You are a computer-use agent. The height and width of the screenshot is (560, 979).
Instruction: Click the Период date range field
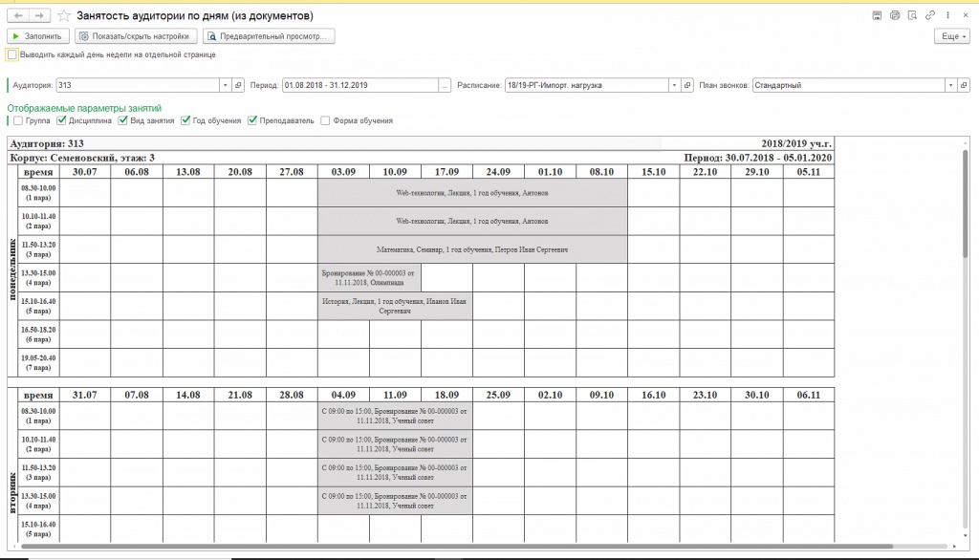(x=359, y=85)
